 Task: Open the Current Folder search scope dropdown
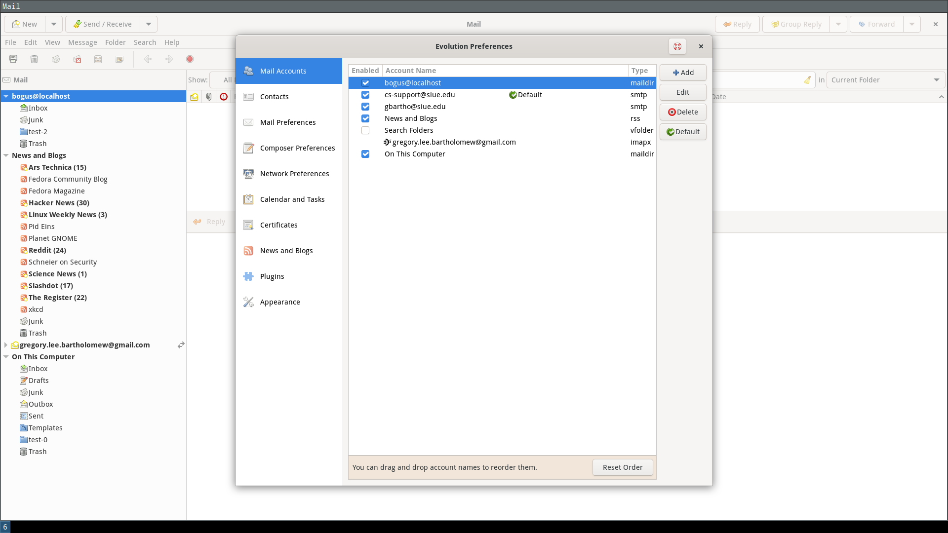(x=886, y=80)
